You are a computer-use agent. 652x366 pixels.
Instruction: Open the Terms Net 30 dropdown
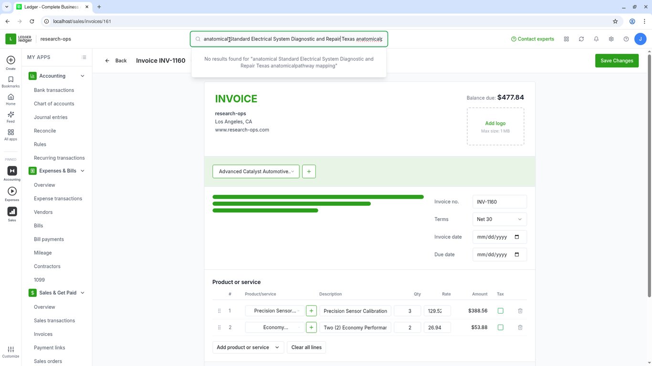tap(499, 219)
